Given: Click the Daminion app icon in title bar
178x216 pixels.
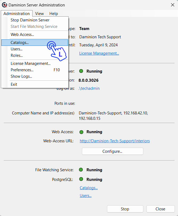Looking at the screenshot, I should point(5,5).
